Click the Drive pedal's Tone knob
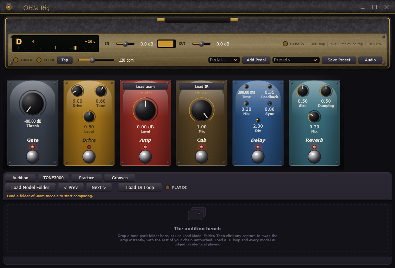This screenshot has height=268, width=395. tap(100, 91)
